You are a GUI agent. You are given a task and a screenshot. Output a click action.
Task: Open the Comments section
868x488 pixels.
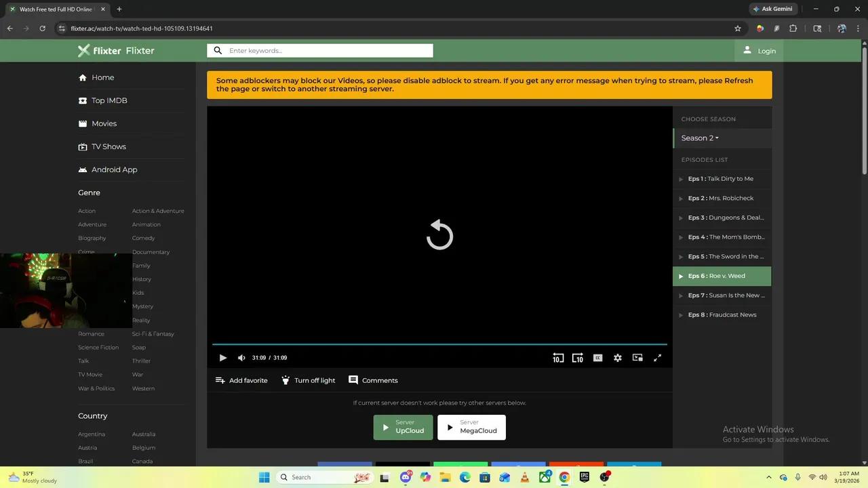pyautogui.click(x=372, y=380)
